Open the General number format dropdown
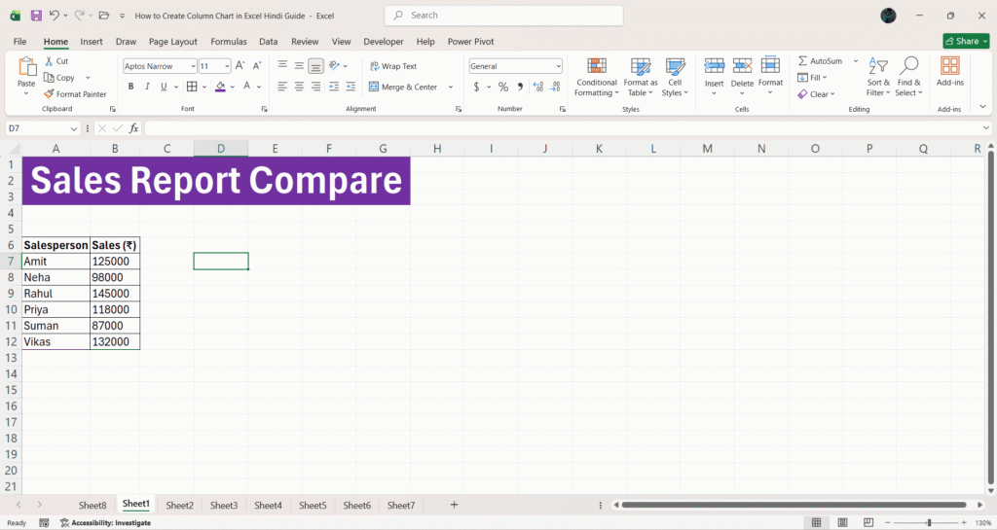997x530 pixels. click(558, 66)
